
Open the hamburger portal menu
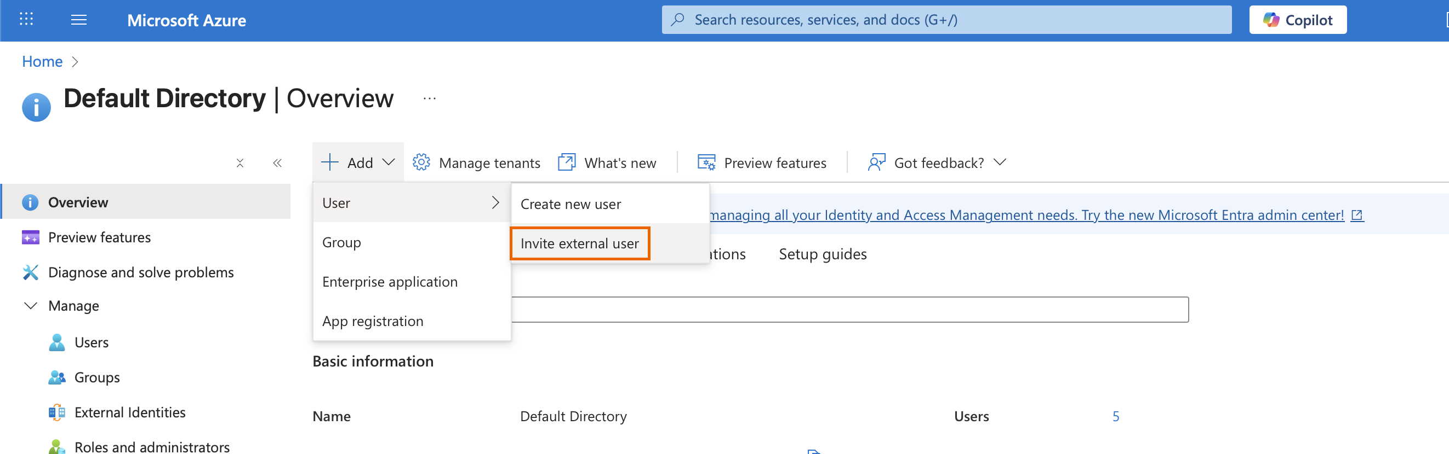[79, 20]
